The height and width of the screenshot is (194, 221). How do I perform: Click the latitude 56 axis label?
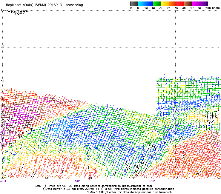pos(2,81)
